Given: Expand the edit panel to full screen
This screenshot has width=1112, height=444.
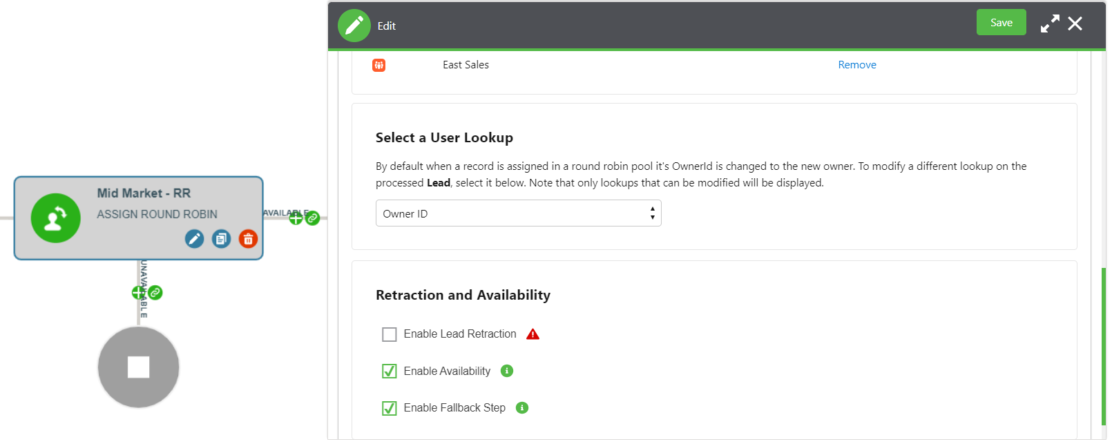Looking at the screenshot, I should coord(1049,23).
